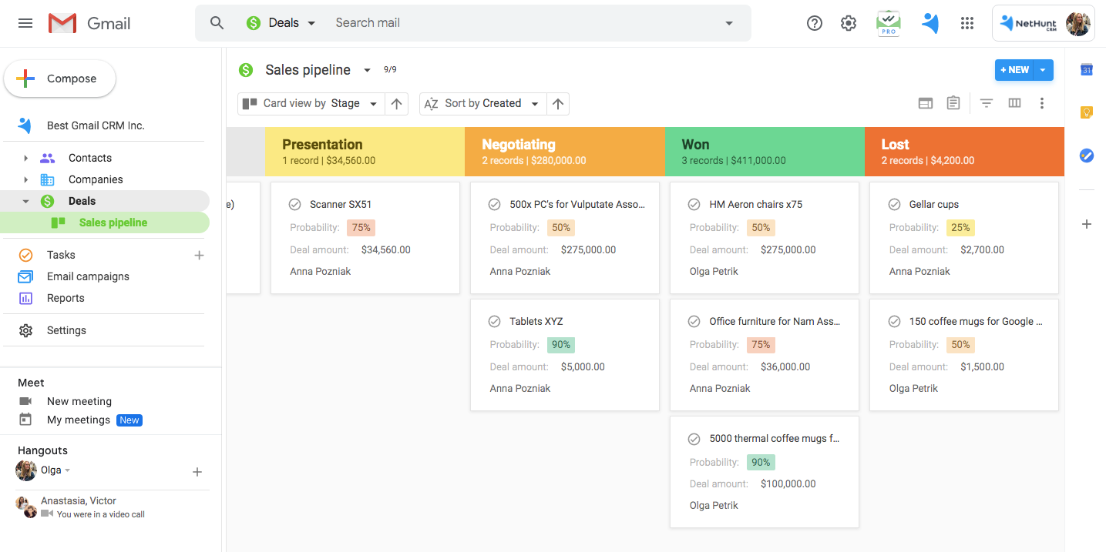Screen dimensions: 1106x552
Task: Open Google Calendar in the side panel
Action: pos(1087,70)
